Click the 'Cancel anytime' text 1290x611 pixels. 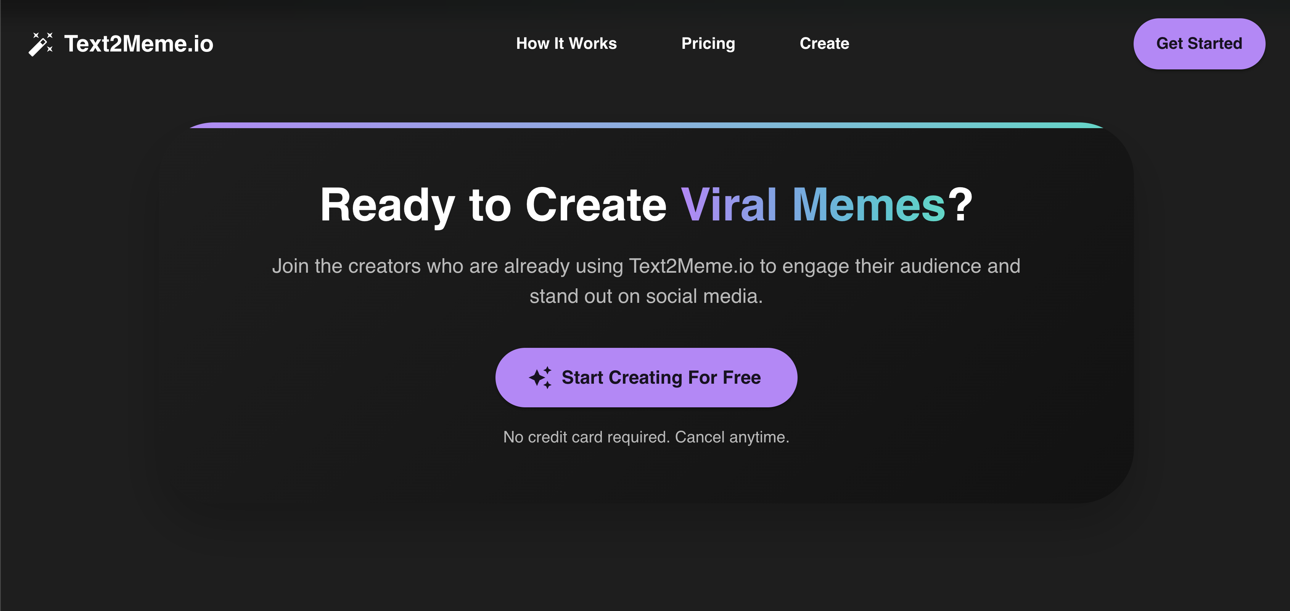pyautogui.click(x=732, y=437)
